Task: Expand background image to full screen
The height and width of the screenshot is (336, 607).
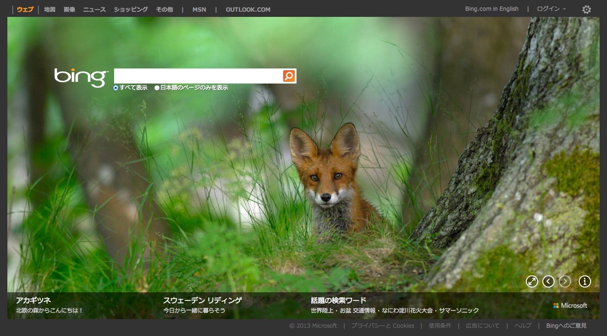Action: point(532,281)
